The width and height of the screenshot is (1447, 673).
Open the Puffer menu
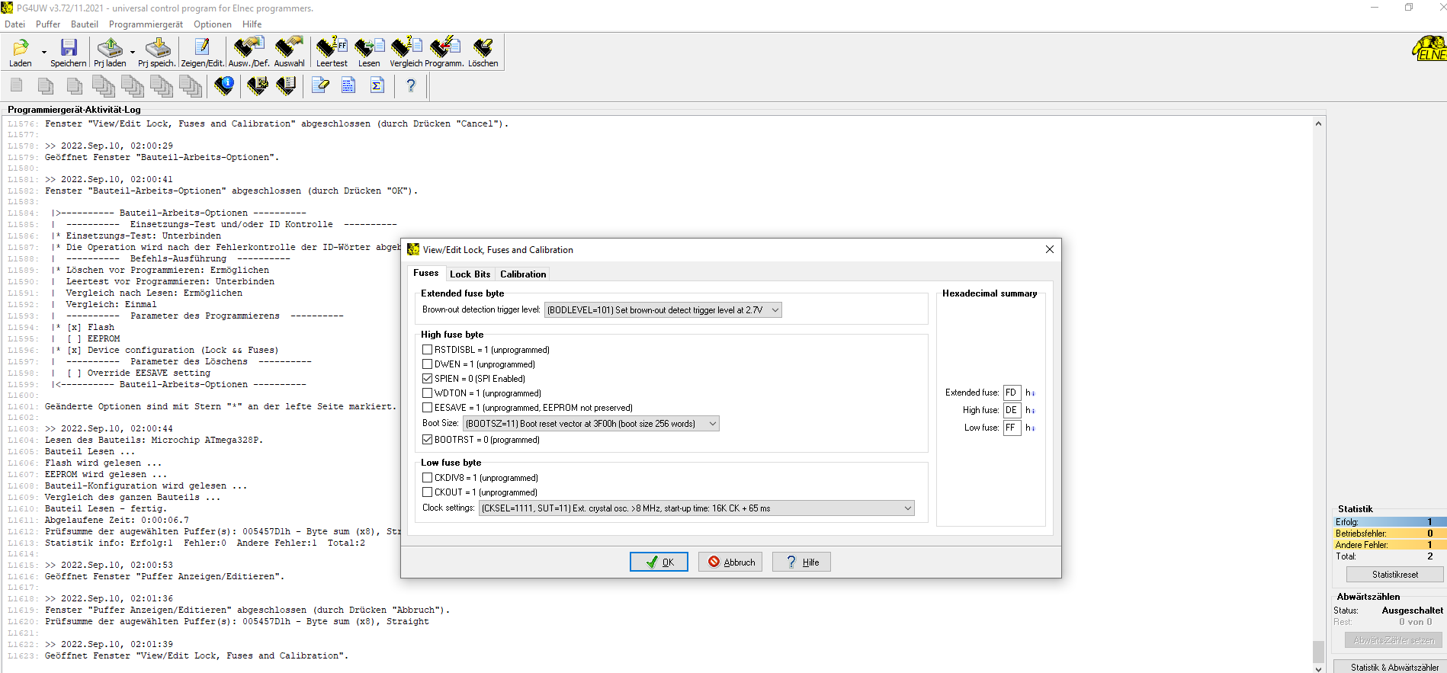point(48,24)
